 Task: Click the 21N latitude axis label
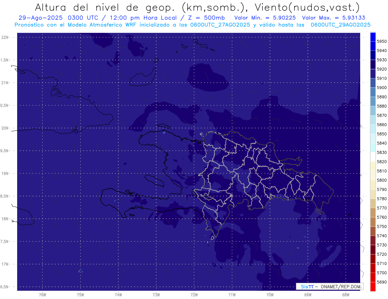[x=5, y=83]
